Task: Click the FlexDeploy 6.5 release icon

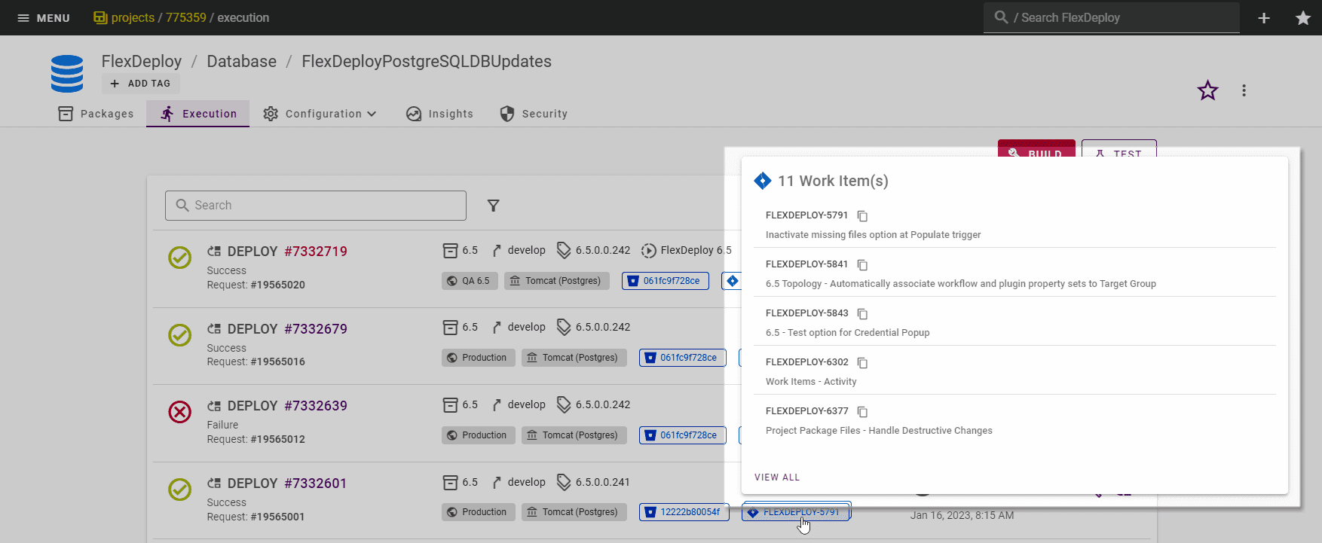Action: 648,251
